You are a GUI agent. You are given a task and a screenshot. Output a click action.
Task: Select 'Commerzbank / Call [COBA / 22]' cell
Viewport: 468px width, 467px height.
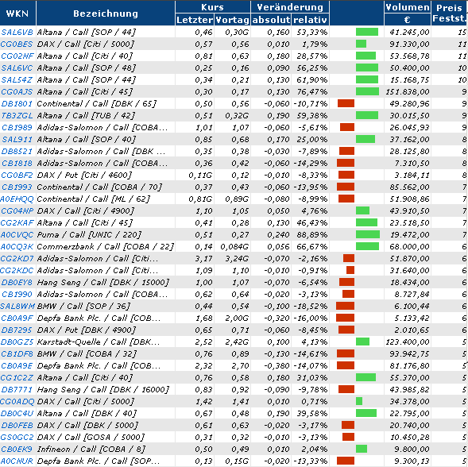106,247
